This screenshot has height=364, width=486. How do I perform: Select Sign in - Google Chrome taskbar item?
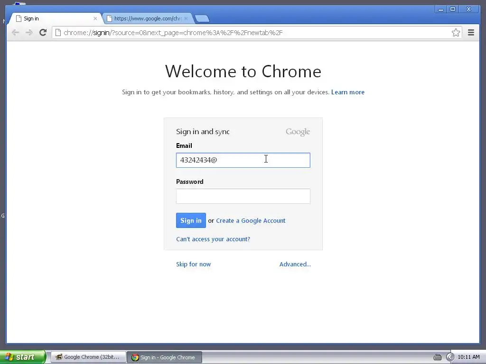(165, 357)
